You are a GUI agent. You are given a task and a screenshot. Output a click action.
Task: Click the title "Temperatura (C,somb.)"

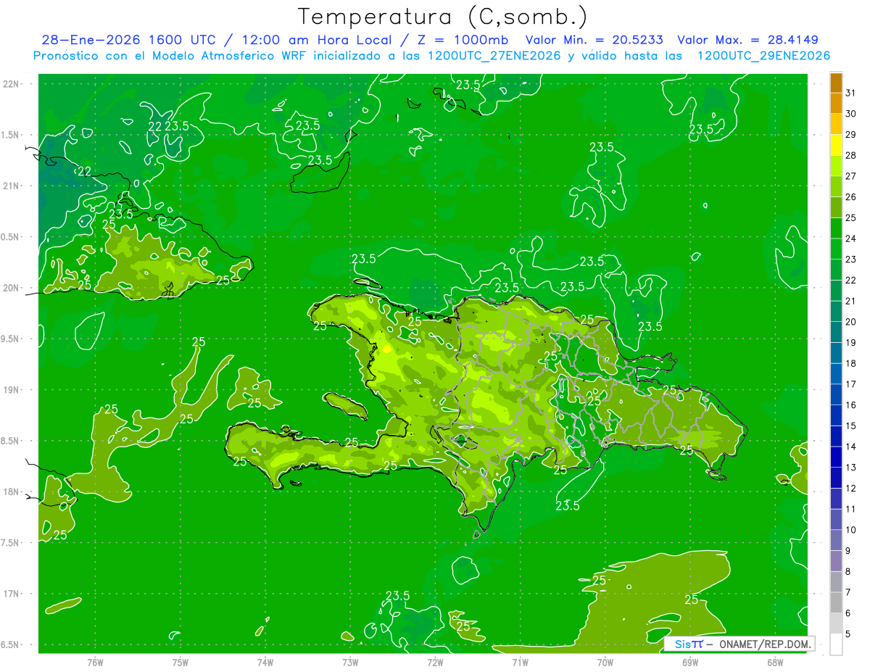[442, 17]
